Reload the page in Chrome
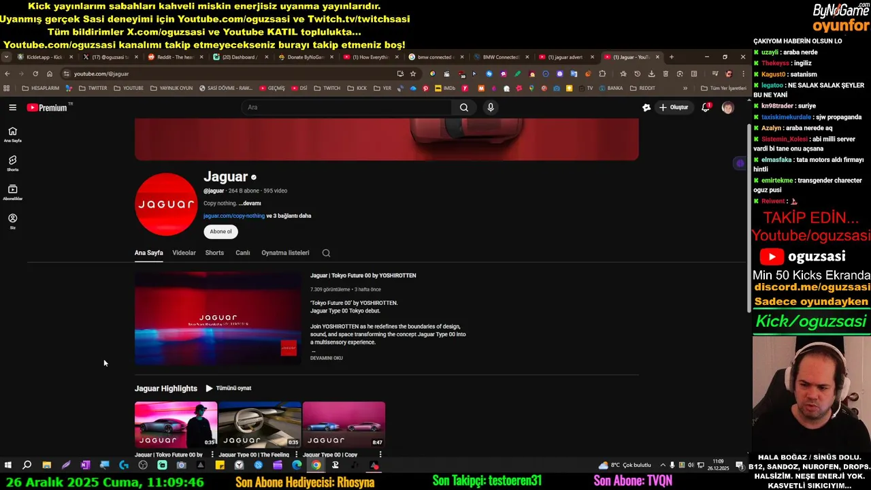This screenshot has height=490, width=871. pos(35,73)
